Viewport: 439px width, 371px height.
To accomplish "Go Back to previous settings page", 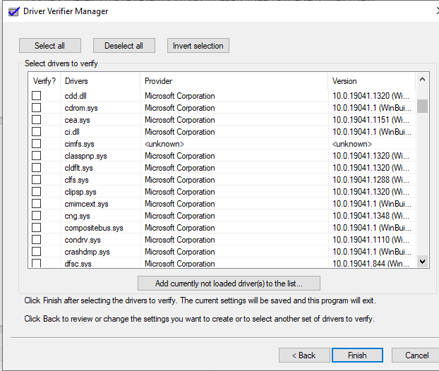I will (x=304, y=355).
